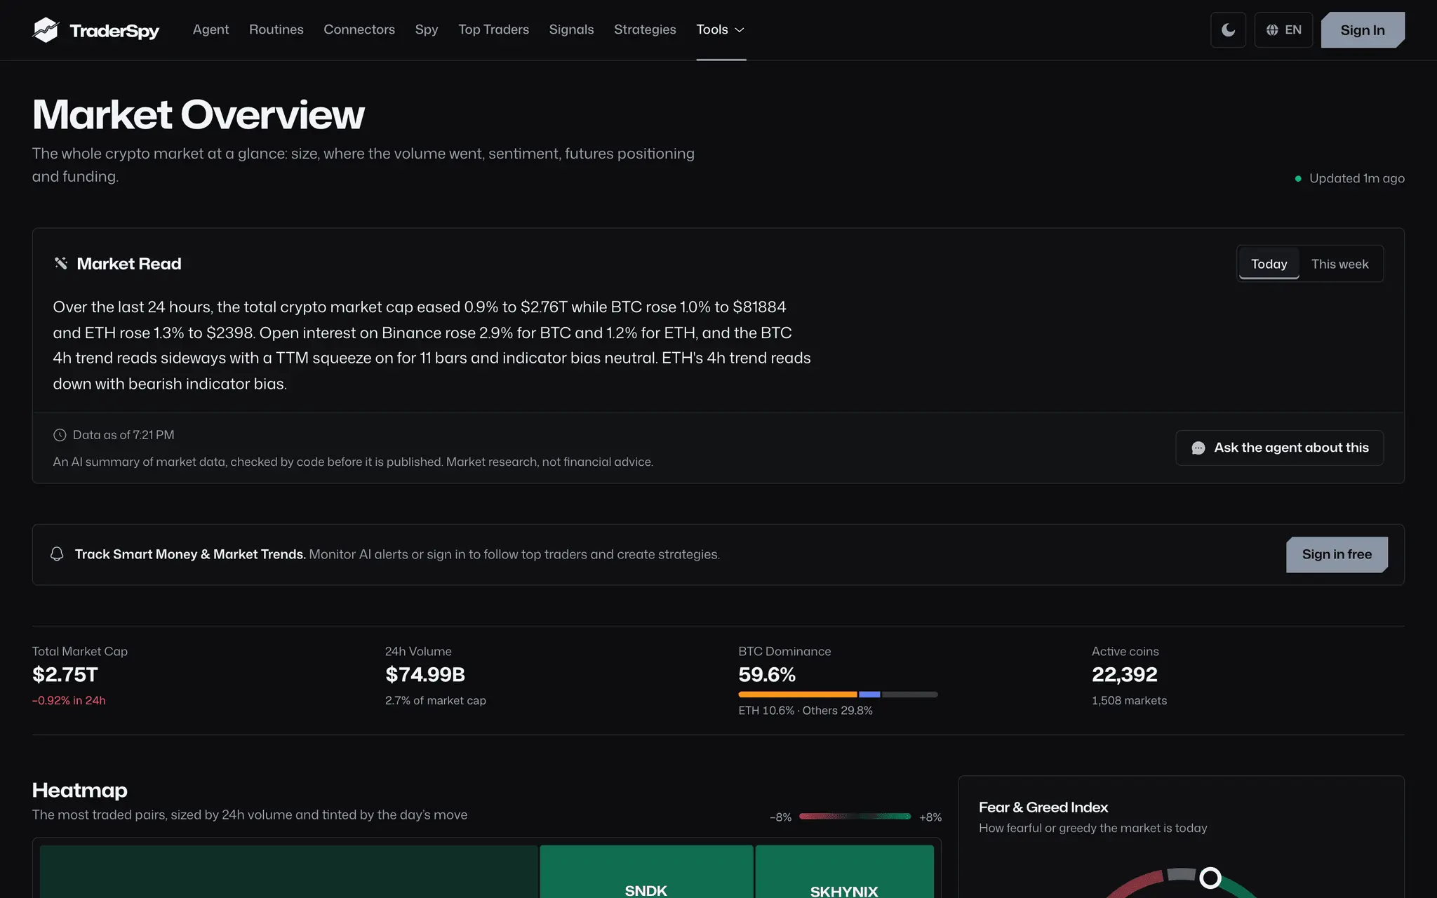Click the bell alert icon
Screen dimensions: 1437x898
[x=57, y=554]
